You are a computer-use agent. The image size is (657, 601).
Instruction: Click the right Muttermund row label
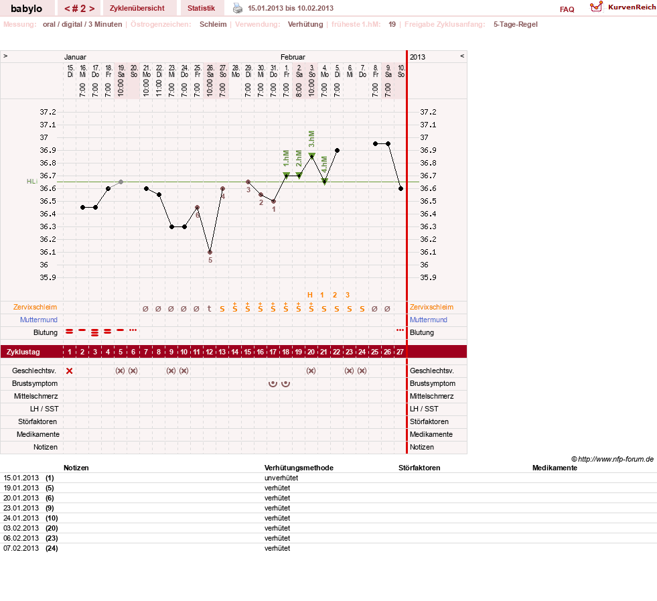click(x=428, y=320)
